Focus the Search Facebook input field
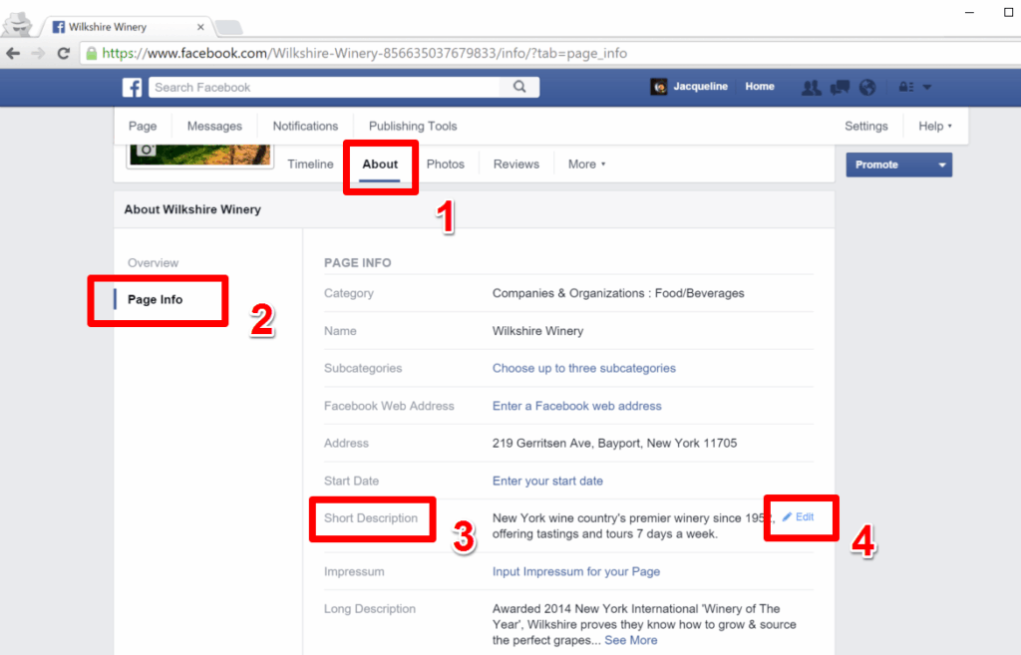 [324, 88]
